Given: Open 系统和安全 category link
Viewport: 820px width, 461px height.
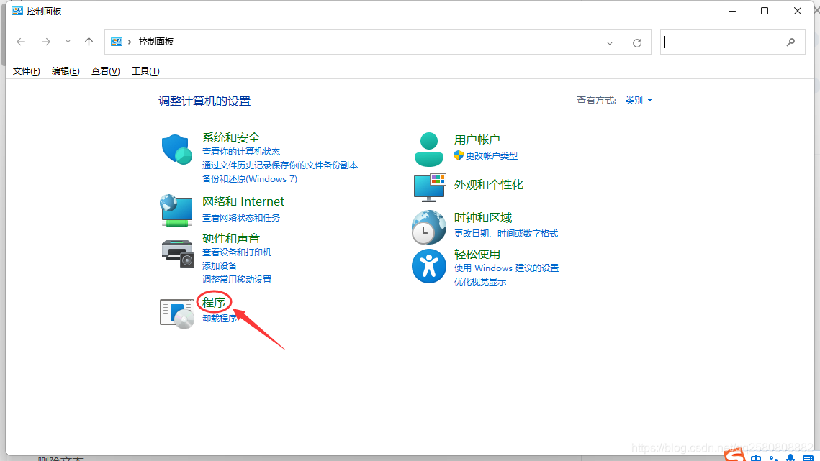Looking at the screenshot, I should [231, 137].
